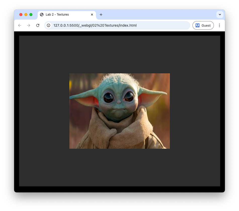Maximize the window with green button
This screenshot has height=211, width=239.
coord(31,15)
